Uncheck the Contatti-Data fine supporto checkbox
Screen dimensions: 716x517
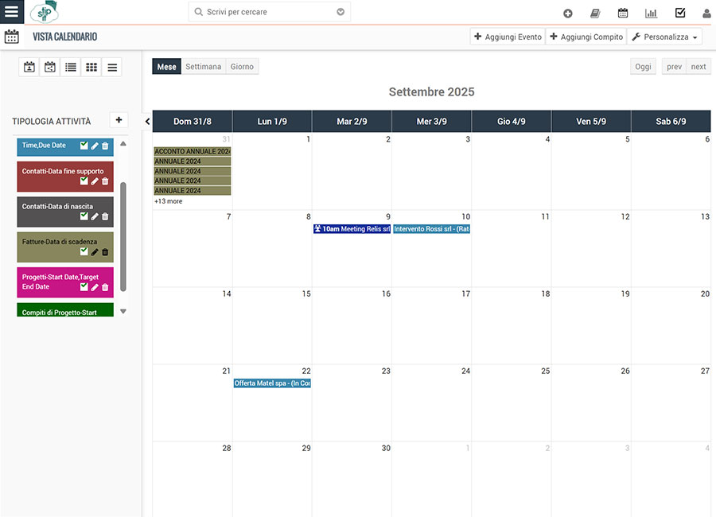[84, 181]
